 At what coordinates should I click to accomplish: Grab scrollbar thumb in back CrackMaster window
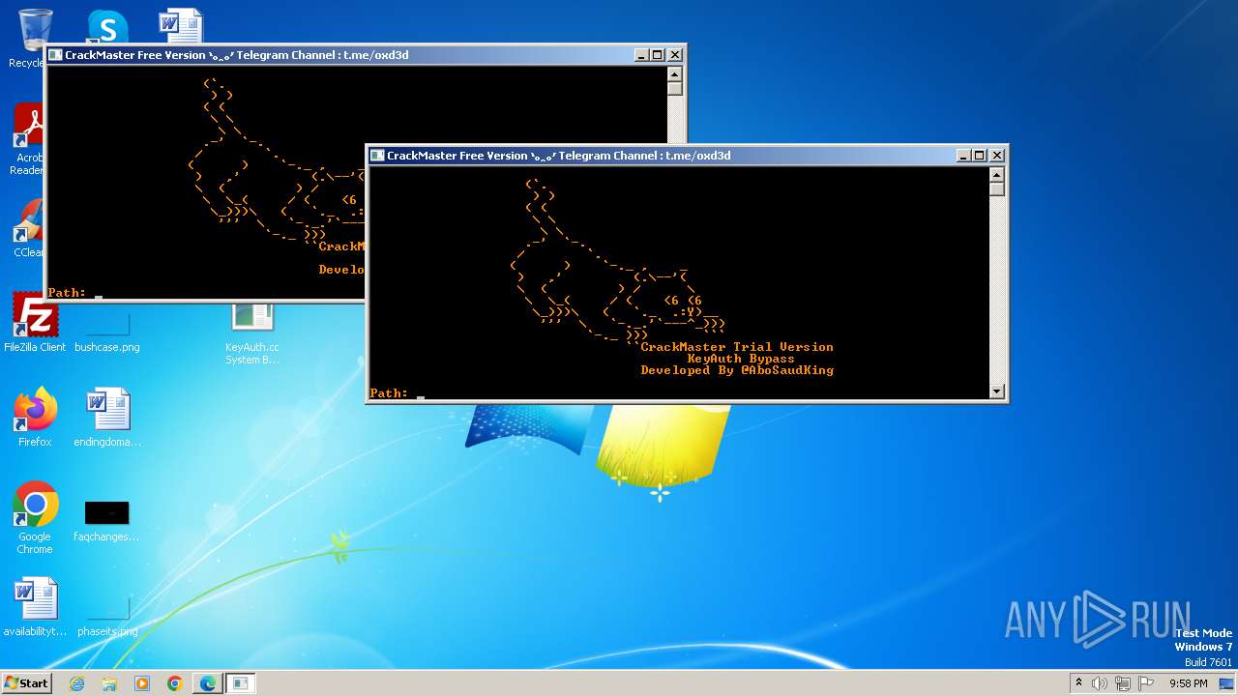675,88
